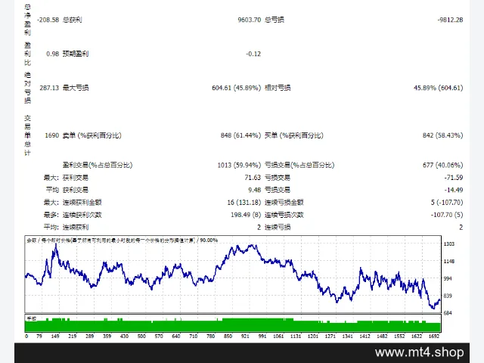Open the www.mt4.shop link
This screenshot has height=363, width=484.
pyautogui.click(x=419, y=352)
